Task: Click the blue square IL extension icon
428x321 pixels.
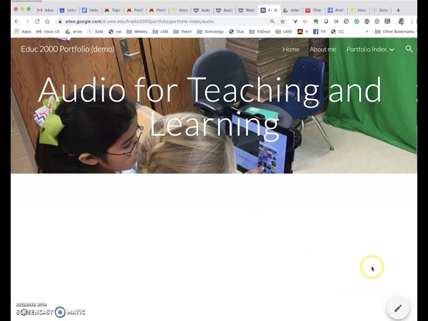Action: [x=387, y=21]
